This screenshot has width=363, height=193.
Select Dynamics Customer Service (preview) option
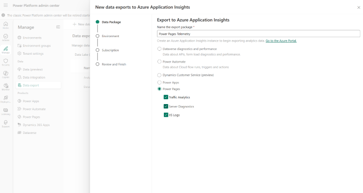tap(159, 75)
